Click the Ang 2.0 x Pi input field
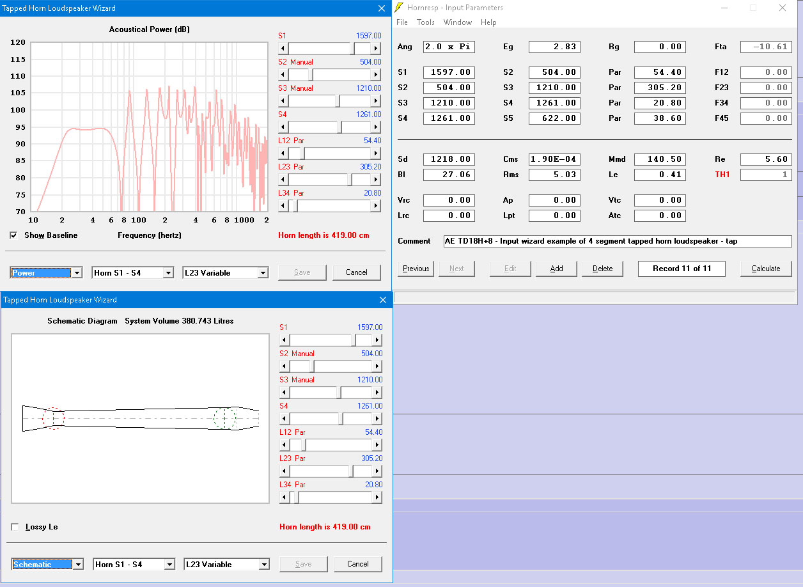The width and height of the screenshot is (803, 587). (x=449, y=47)
